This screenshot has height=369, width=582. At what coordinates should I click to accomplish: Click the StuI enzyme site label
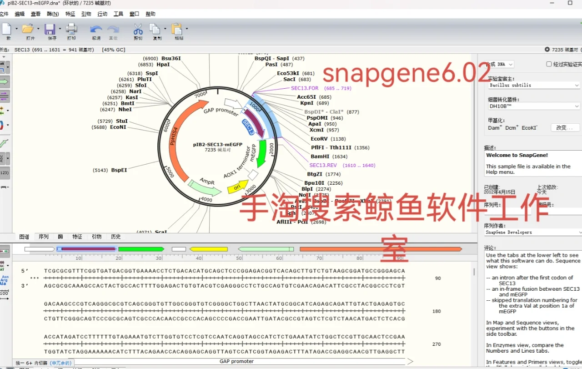click(x=122, y=121)
